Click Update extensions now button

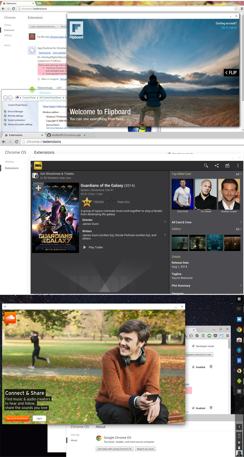[x=199, y=354]
